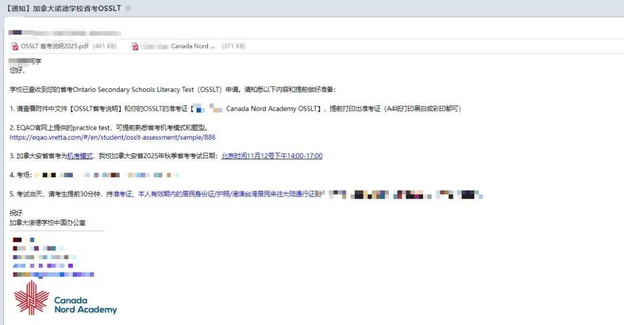This screenshot has height=325, width=624.
Task: Click the Ontario Secondary Schools Literacy Test text
Action: pyautogui.click(x=133, y=89)
